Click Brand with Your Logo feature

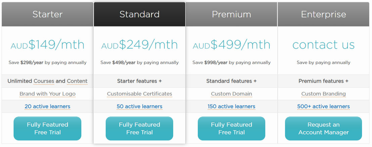pos(47,94)
